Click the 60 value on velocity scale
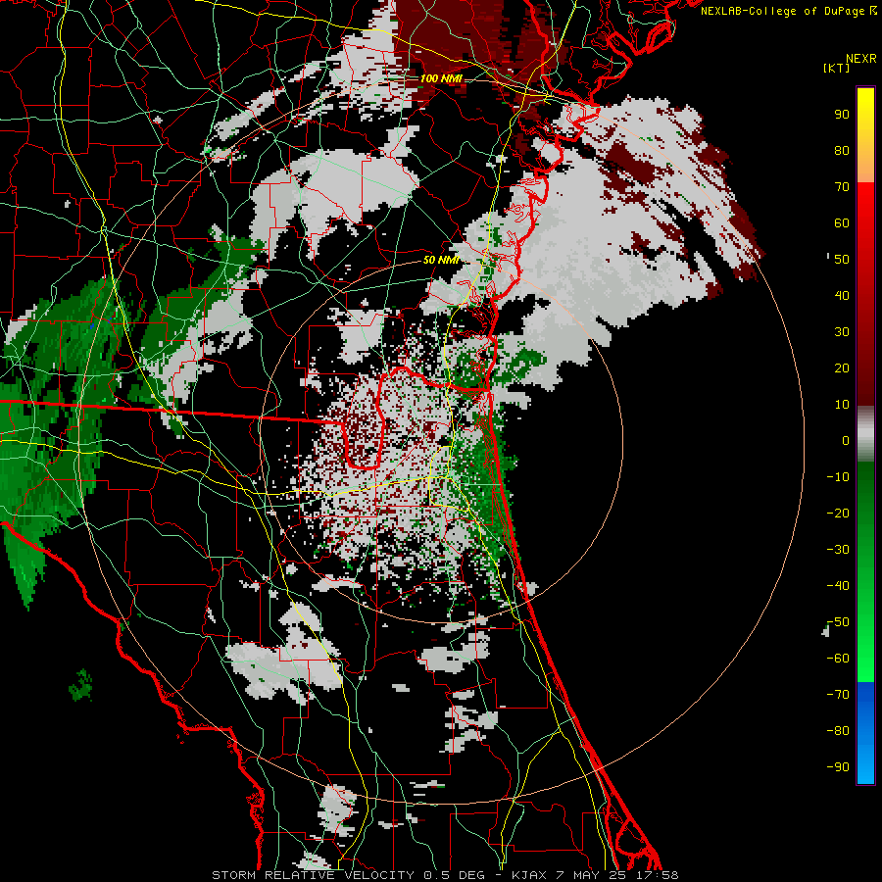The image size is (882, 882). click(x=842, y=223)
